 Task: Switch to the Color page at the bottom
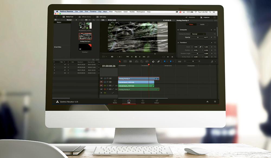coord(143,101)
